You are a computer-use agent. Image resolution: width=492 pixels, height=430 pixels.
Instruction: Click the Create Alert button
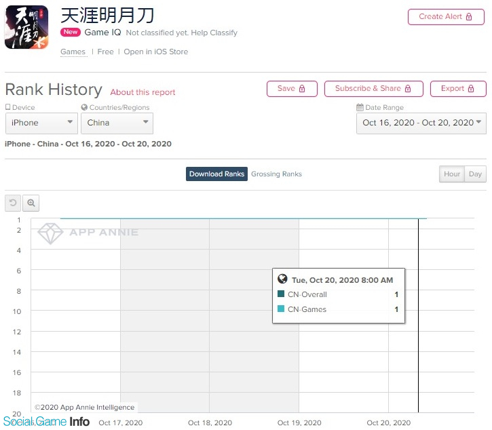tap(446, 17)
